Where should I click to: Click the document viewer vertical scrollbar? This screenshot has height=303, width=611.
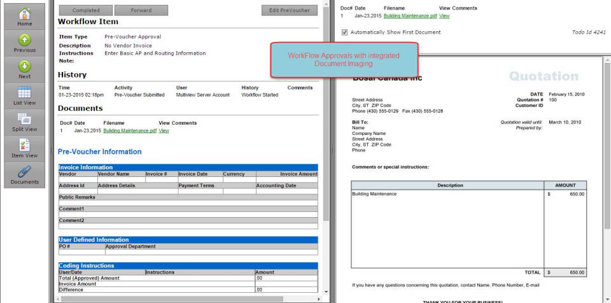point(607,159)
